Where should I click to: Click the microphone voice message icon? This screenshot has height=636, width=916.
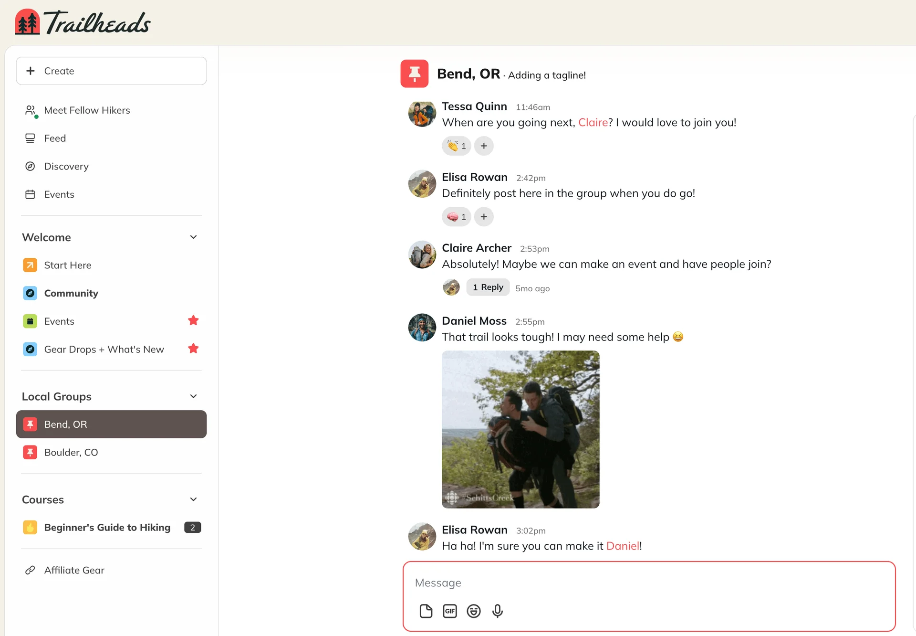click(x=497, y=611)
